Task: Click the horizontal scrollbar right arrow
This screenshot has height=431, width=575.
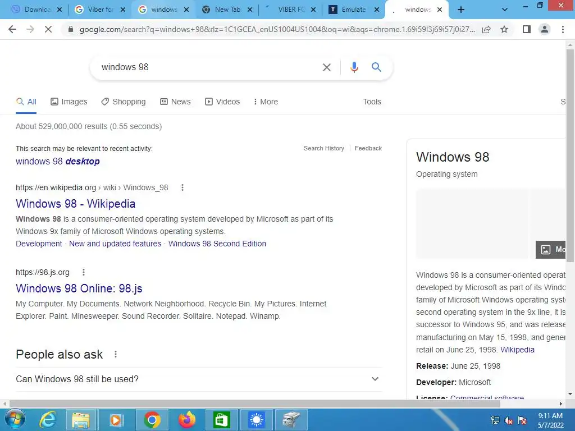Action: [561, 404]
